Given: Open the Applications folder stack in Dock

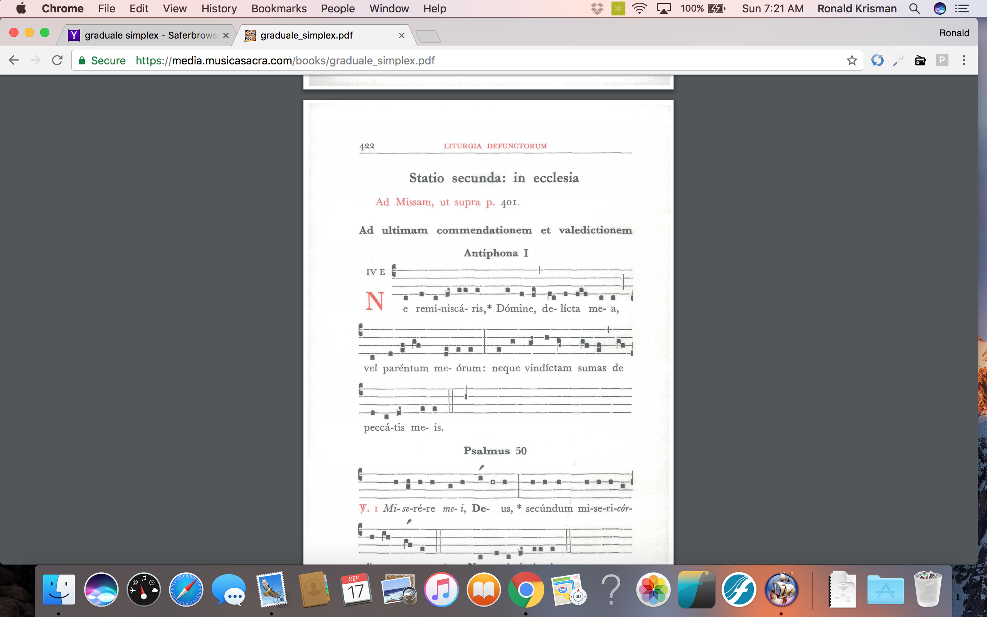Looking at the screenshot, I should (886, 590).
